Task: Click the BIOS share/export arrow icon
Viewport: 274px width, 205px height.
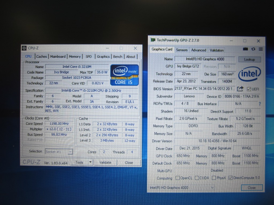Action: pos(240,89)
